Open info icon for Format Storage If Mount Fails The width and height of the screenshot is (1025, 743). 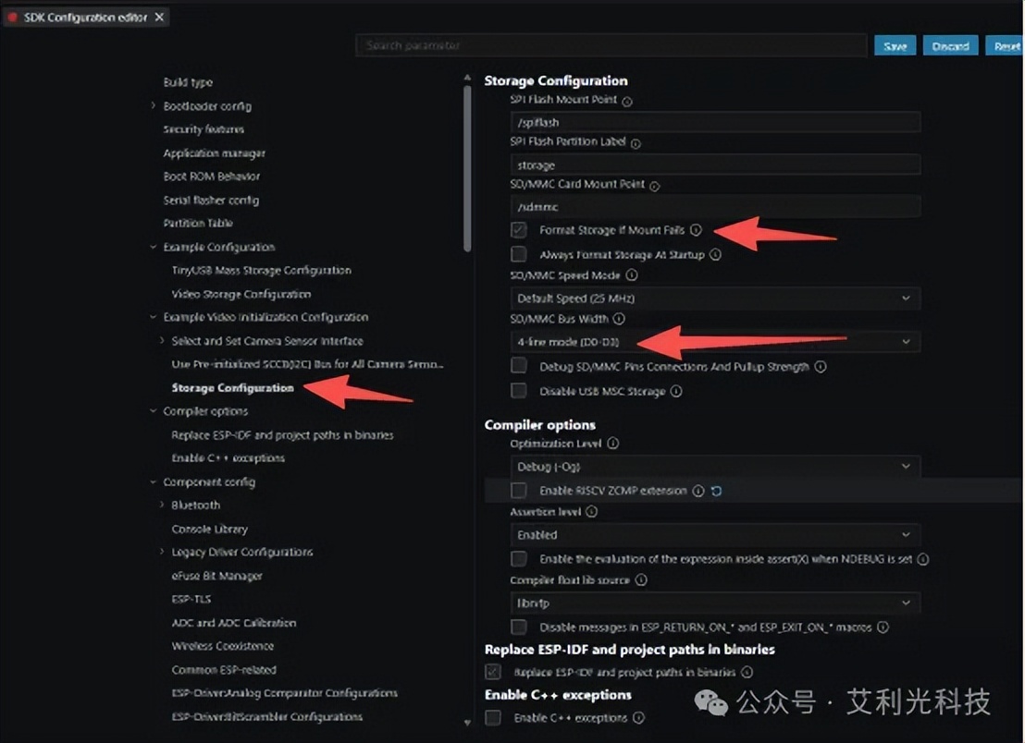click(696, 230)
